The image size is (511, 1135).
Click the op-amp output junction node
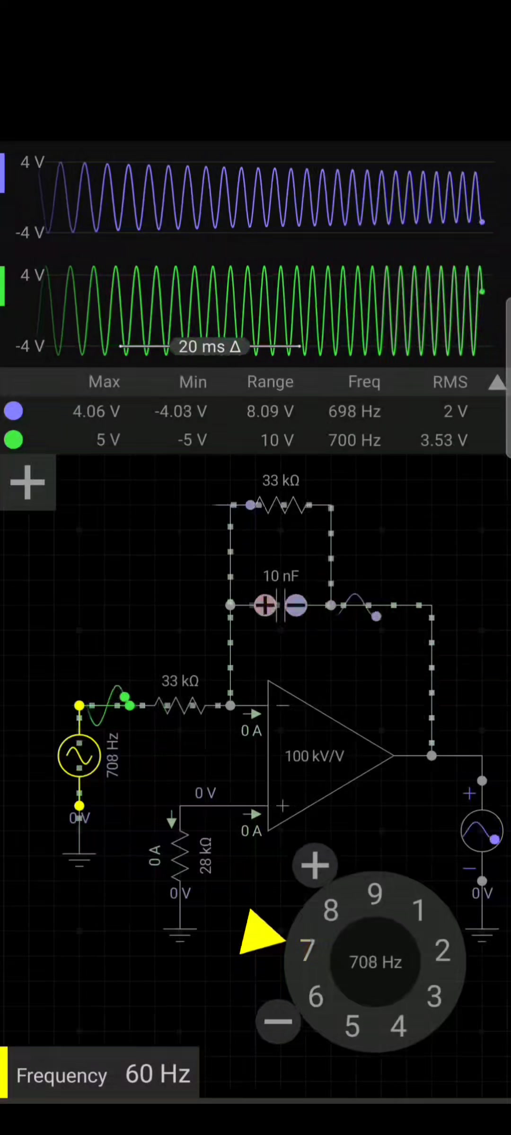[432, 756]
